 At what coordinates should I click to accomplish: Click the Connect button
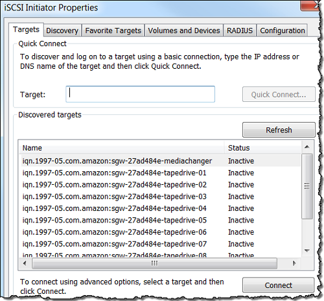[279, 285]
